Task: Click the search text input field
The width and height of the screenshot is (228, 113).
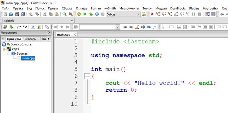Action: coord(98,27)
